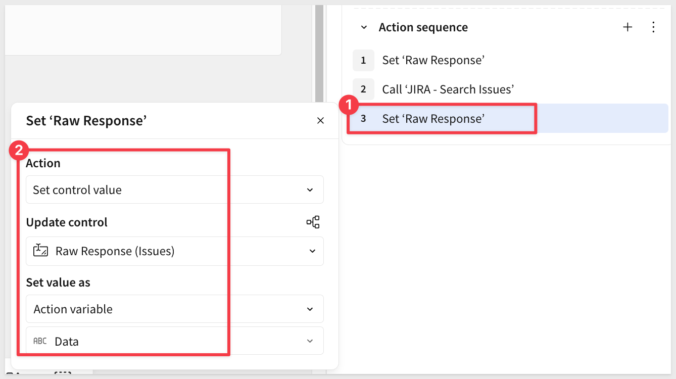The width and height of the screenshot is (676, 379).
Task: Add a new action with the plus icon
Action: (x=627, y=27)
